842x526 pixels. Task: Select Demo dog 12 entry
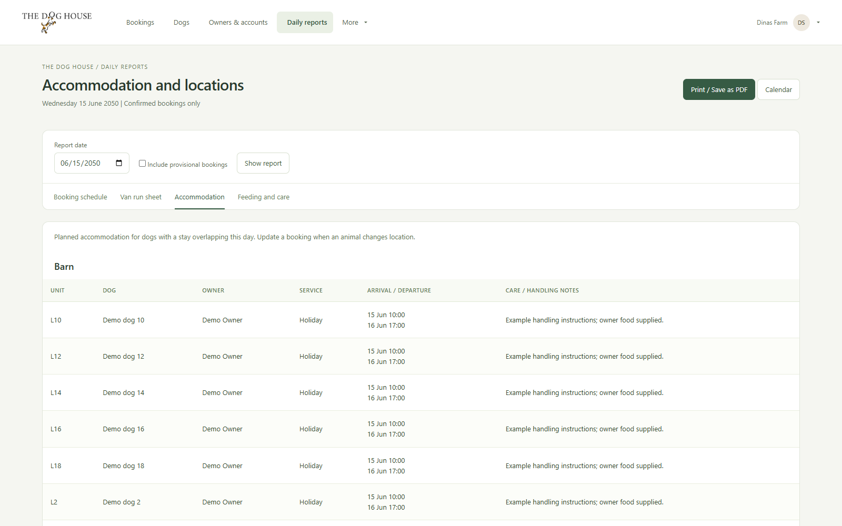124,356
